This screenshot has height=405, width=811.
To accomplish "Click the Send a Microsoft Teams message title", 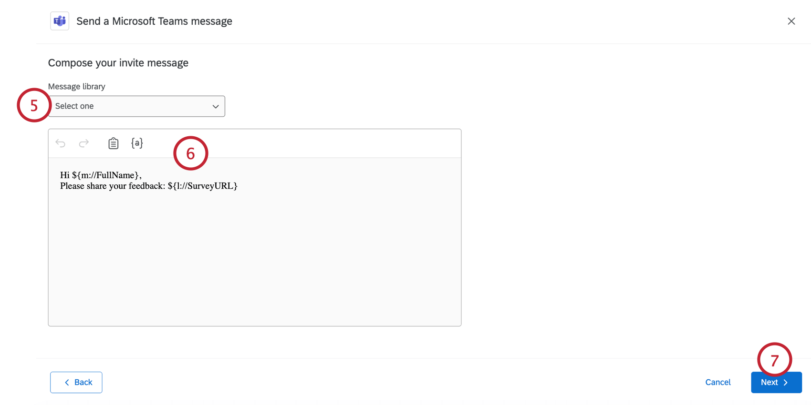I will (154, 21).
